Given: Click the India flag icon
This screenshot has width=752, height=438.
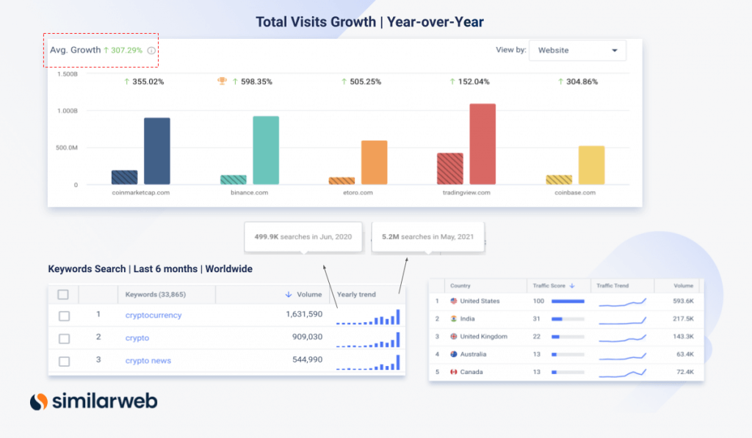Looking at the screenshot, I should tap(454, 318).
